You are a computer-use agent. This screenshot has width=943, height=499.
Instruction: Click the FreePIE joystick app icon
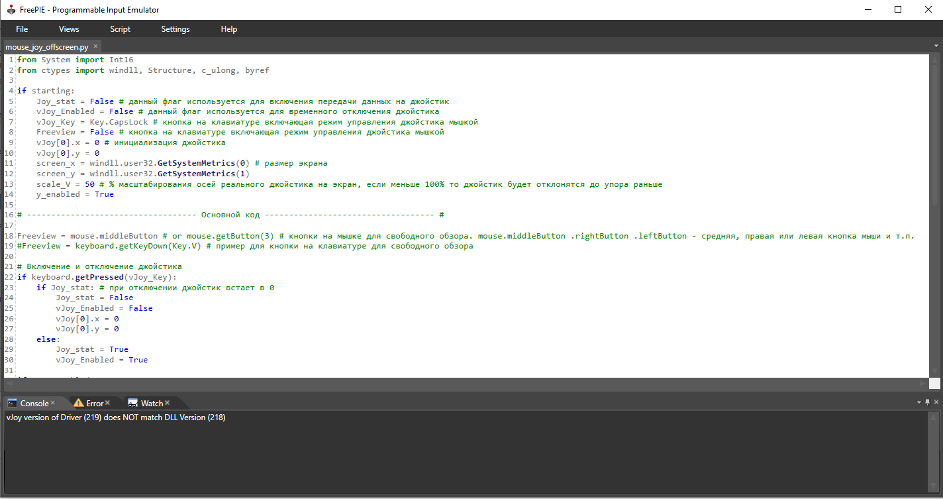pyautogui.click(x=11, y=10)
